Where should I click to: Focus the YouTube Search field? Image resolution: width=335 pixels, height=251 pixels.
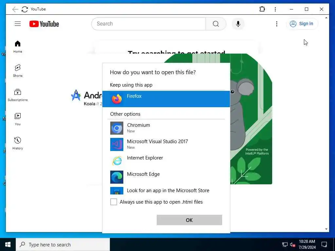149,24
